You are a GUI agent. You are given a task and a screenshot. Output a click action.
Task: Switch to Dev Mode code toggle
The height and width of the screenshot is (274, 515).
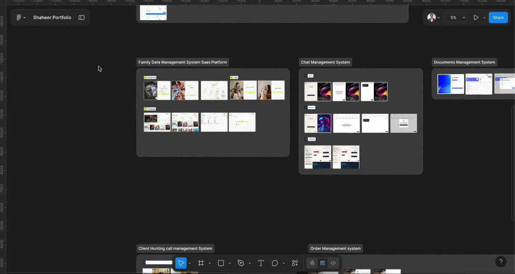333,263
